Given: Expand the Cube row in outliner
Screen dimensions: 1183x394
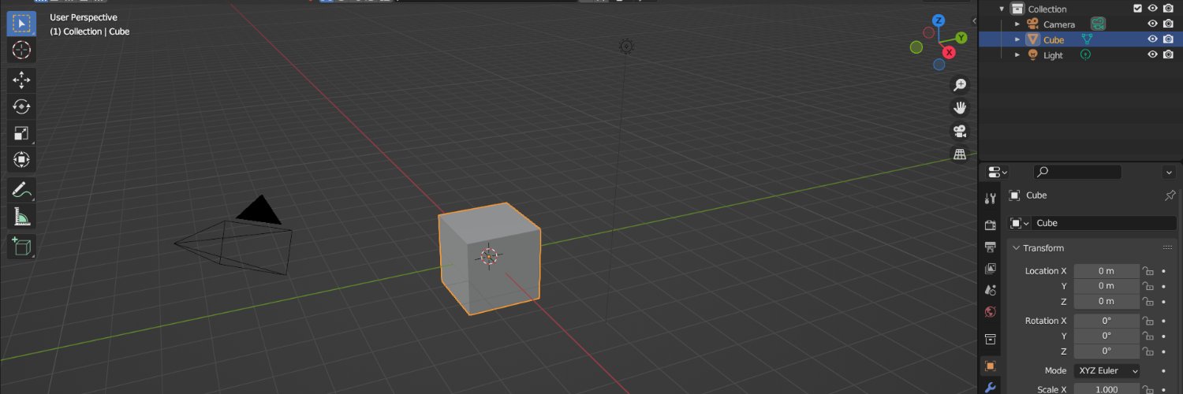Looking at the screenshot, I should (1017, 39).
